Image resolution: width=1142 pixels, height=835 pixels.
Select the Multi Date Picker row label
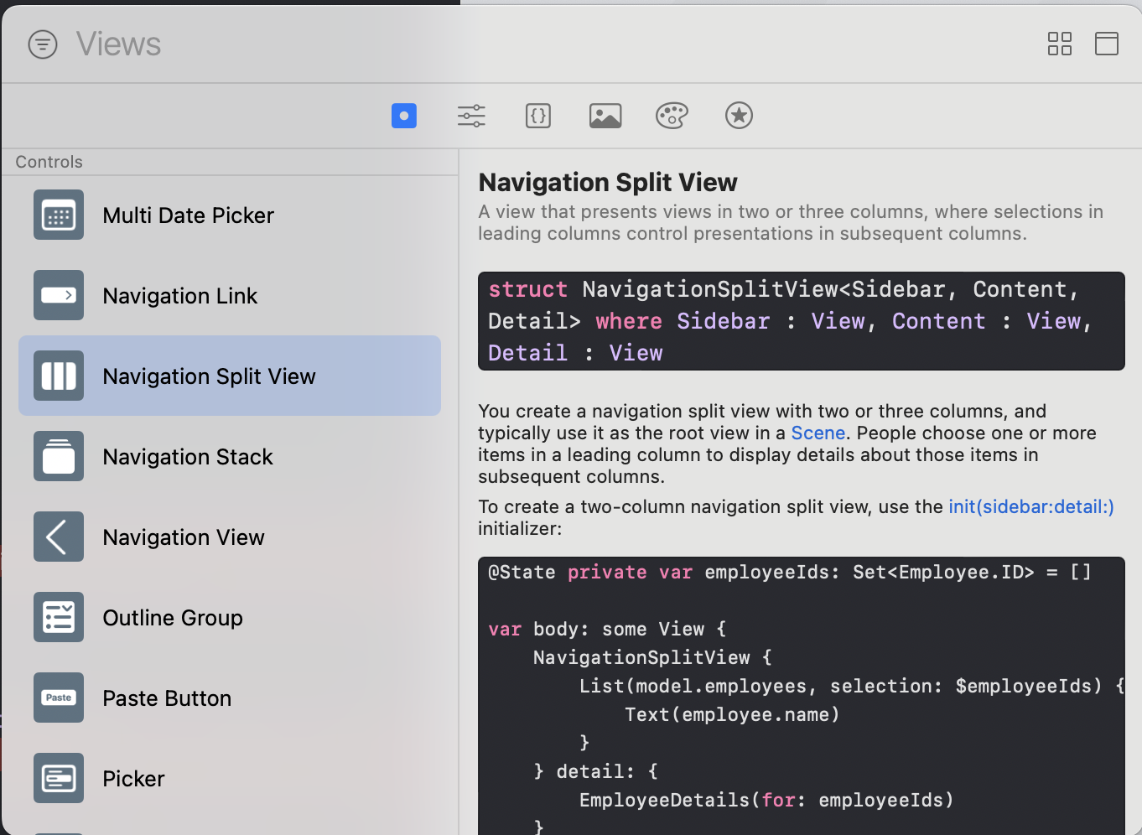click(189, 215)
